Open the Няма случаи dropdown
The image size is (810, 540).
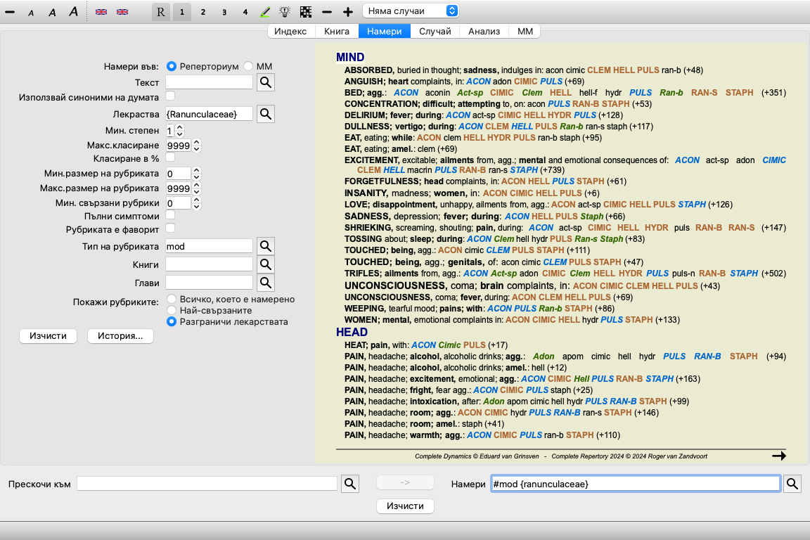[x=411, y=11]
